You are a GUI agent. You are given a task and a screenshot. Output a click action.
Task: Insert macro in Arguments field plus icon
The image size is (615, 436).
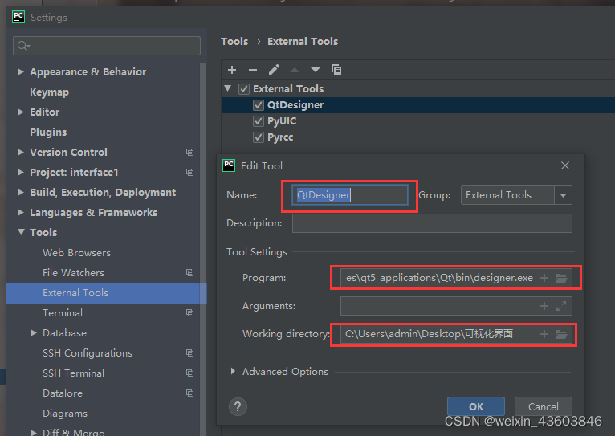click(x=544, y=306)
